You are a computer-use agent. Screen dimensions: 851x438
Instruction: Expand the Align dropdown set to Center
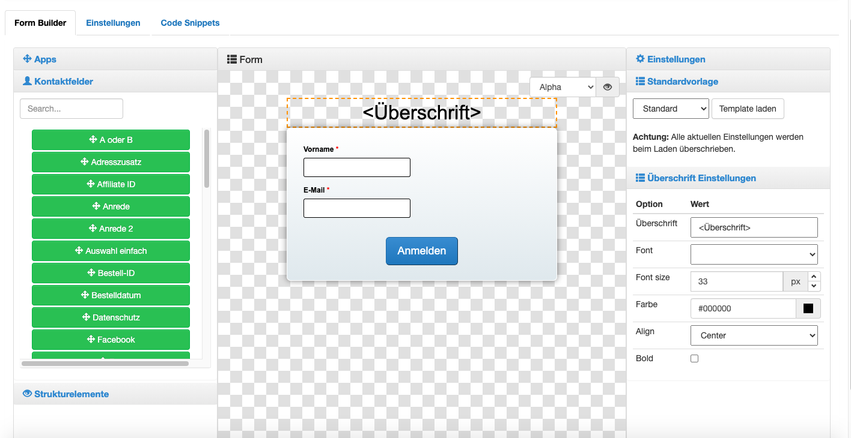[754, 335]
